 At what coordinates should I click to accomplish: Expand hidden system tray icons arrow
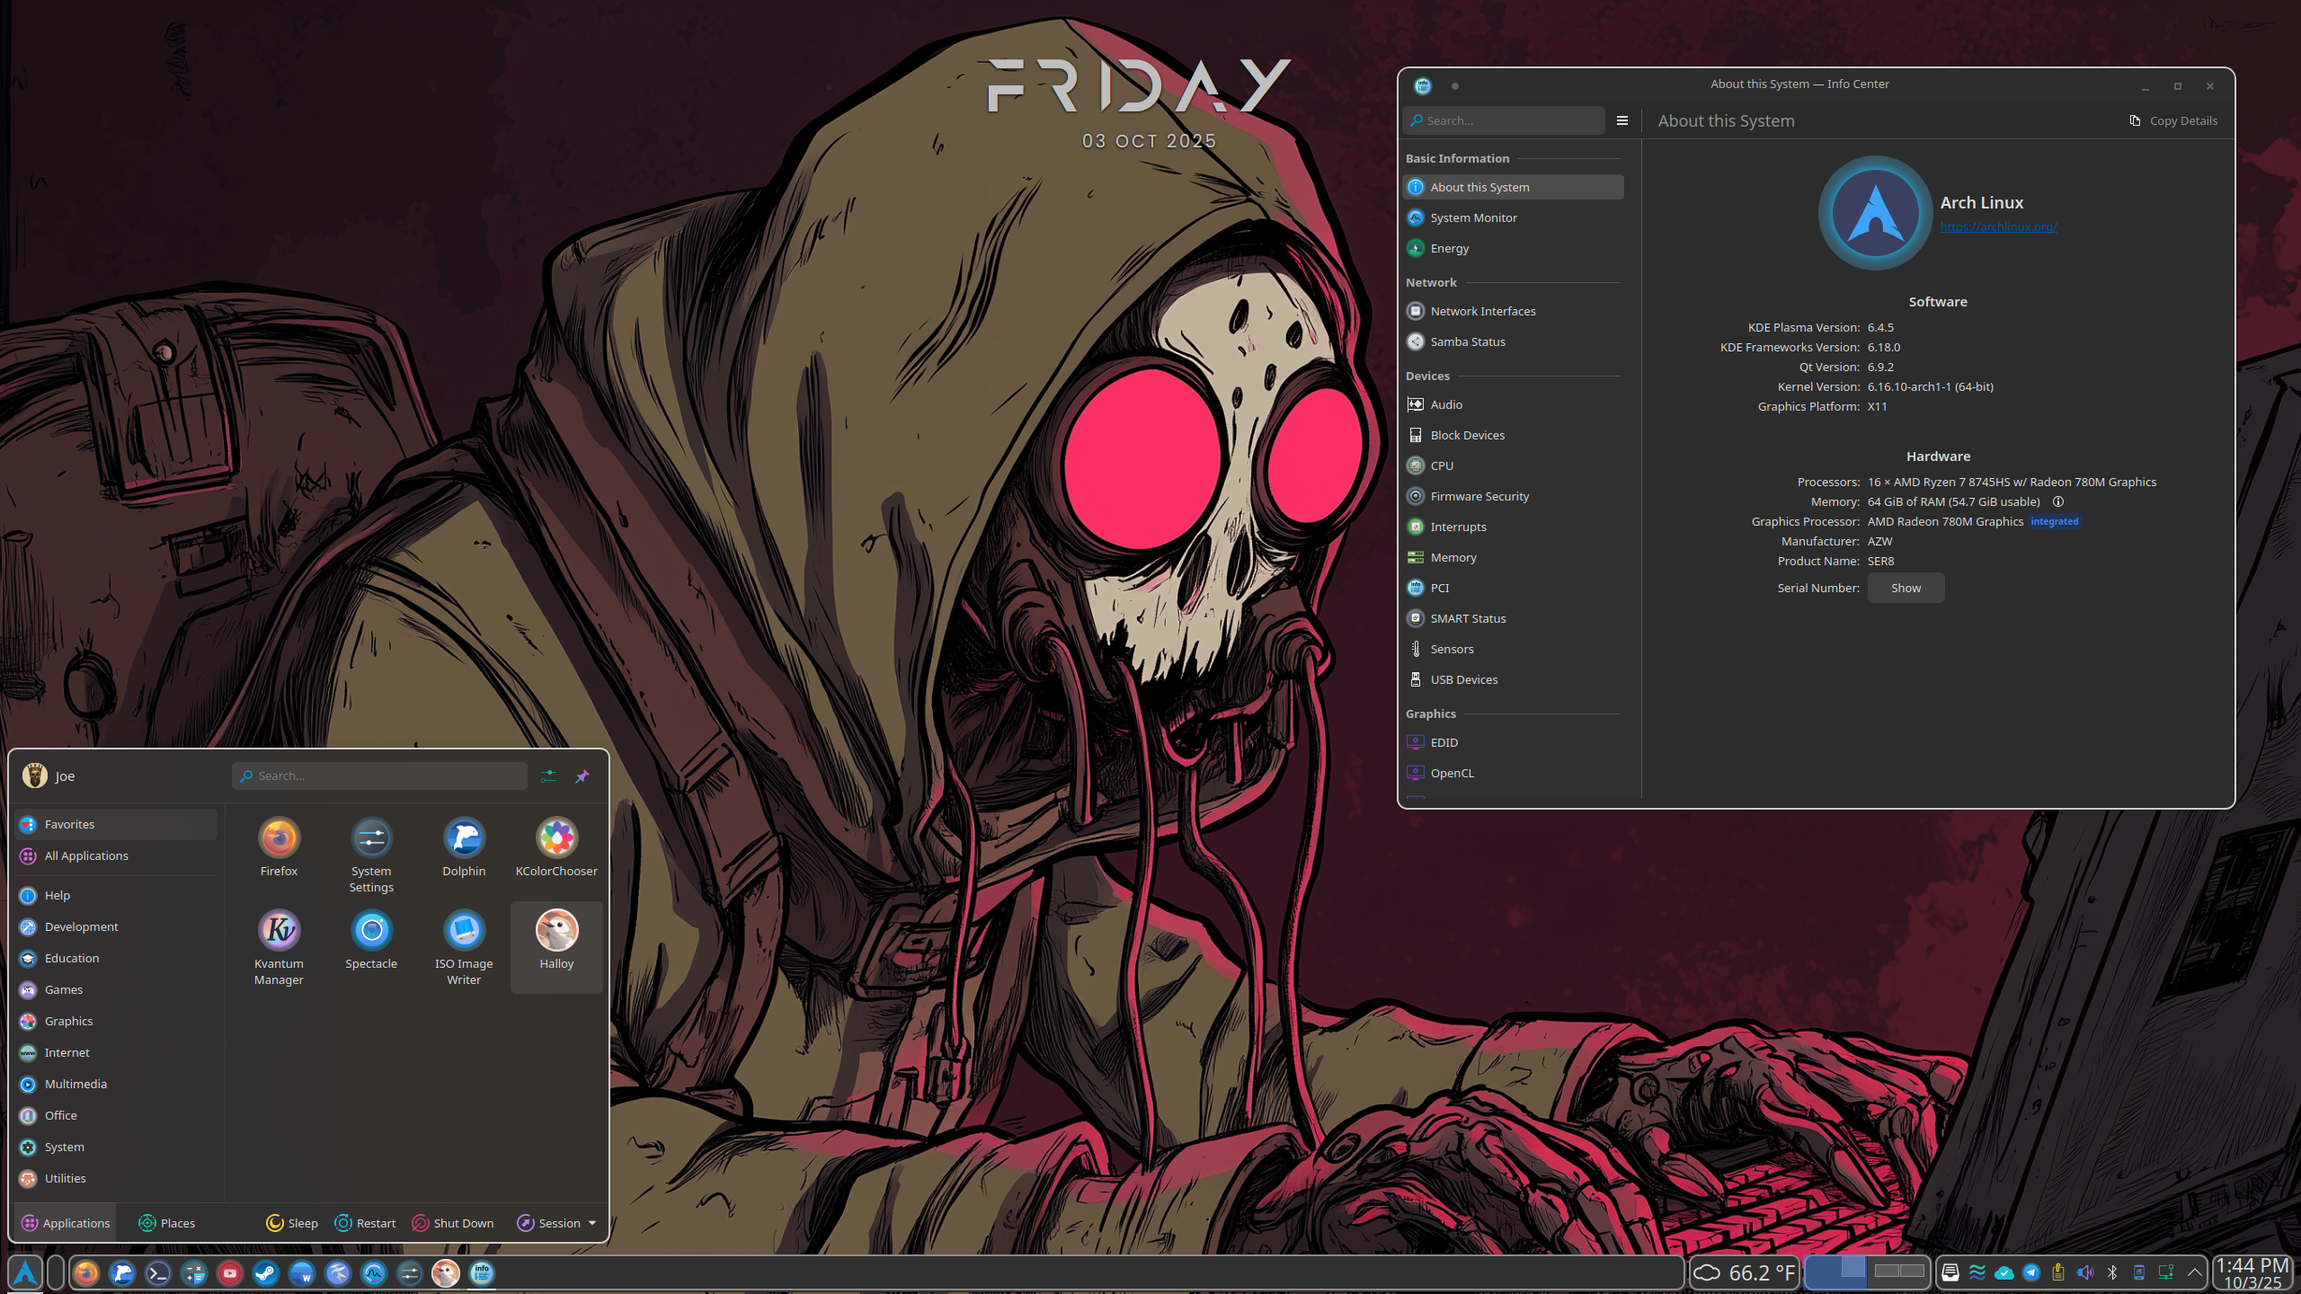coord(2194,1272)
